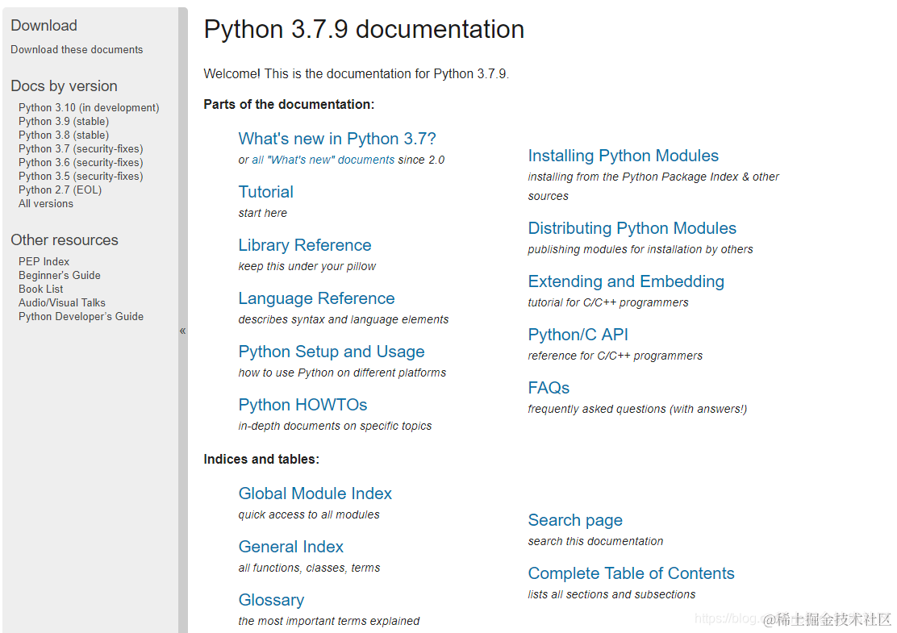This screenshot has height=633, width=897.
Task: Open the Python/C API link
Action: click(578, 335)
